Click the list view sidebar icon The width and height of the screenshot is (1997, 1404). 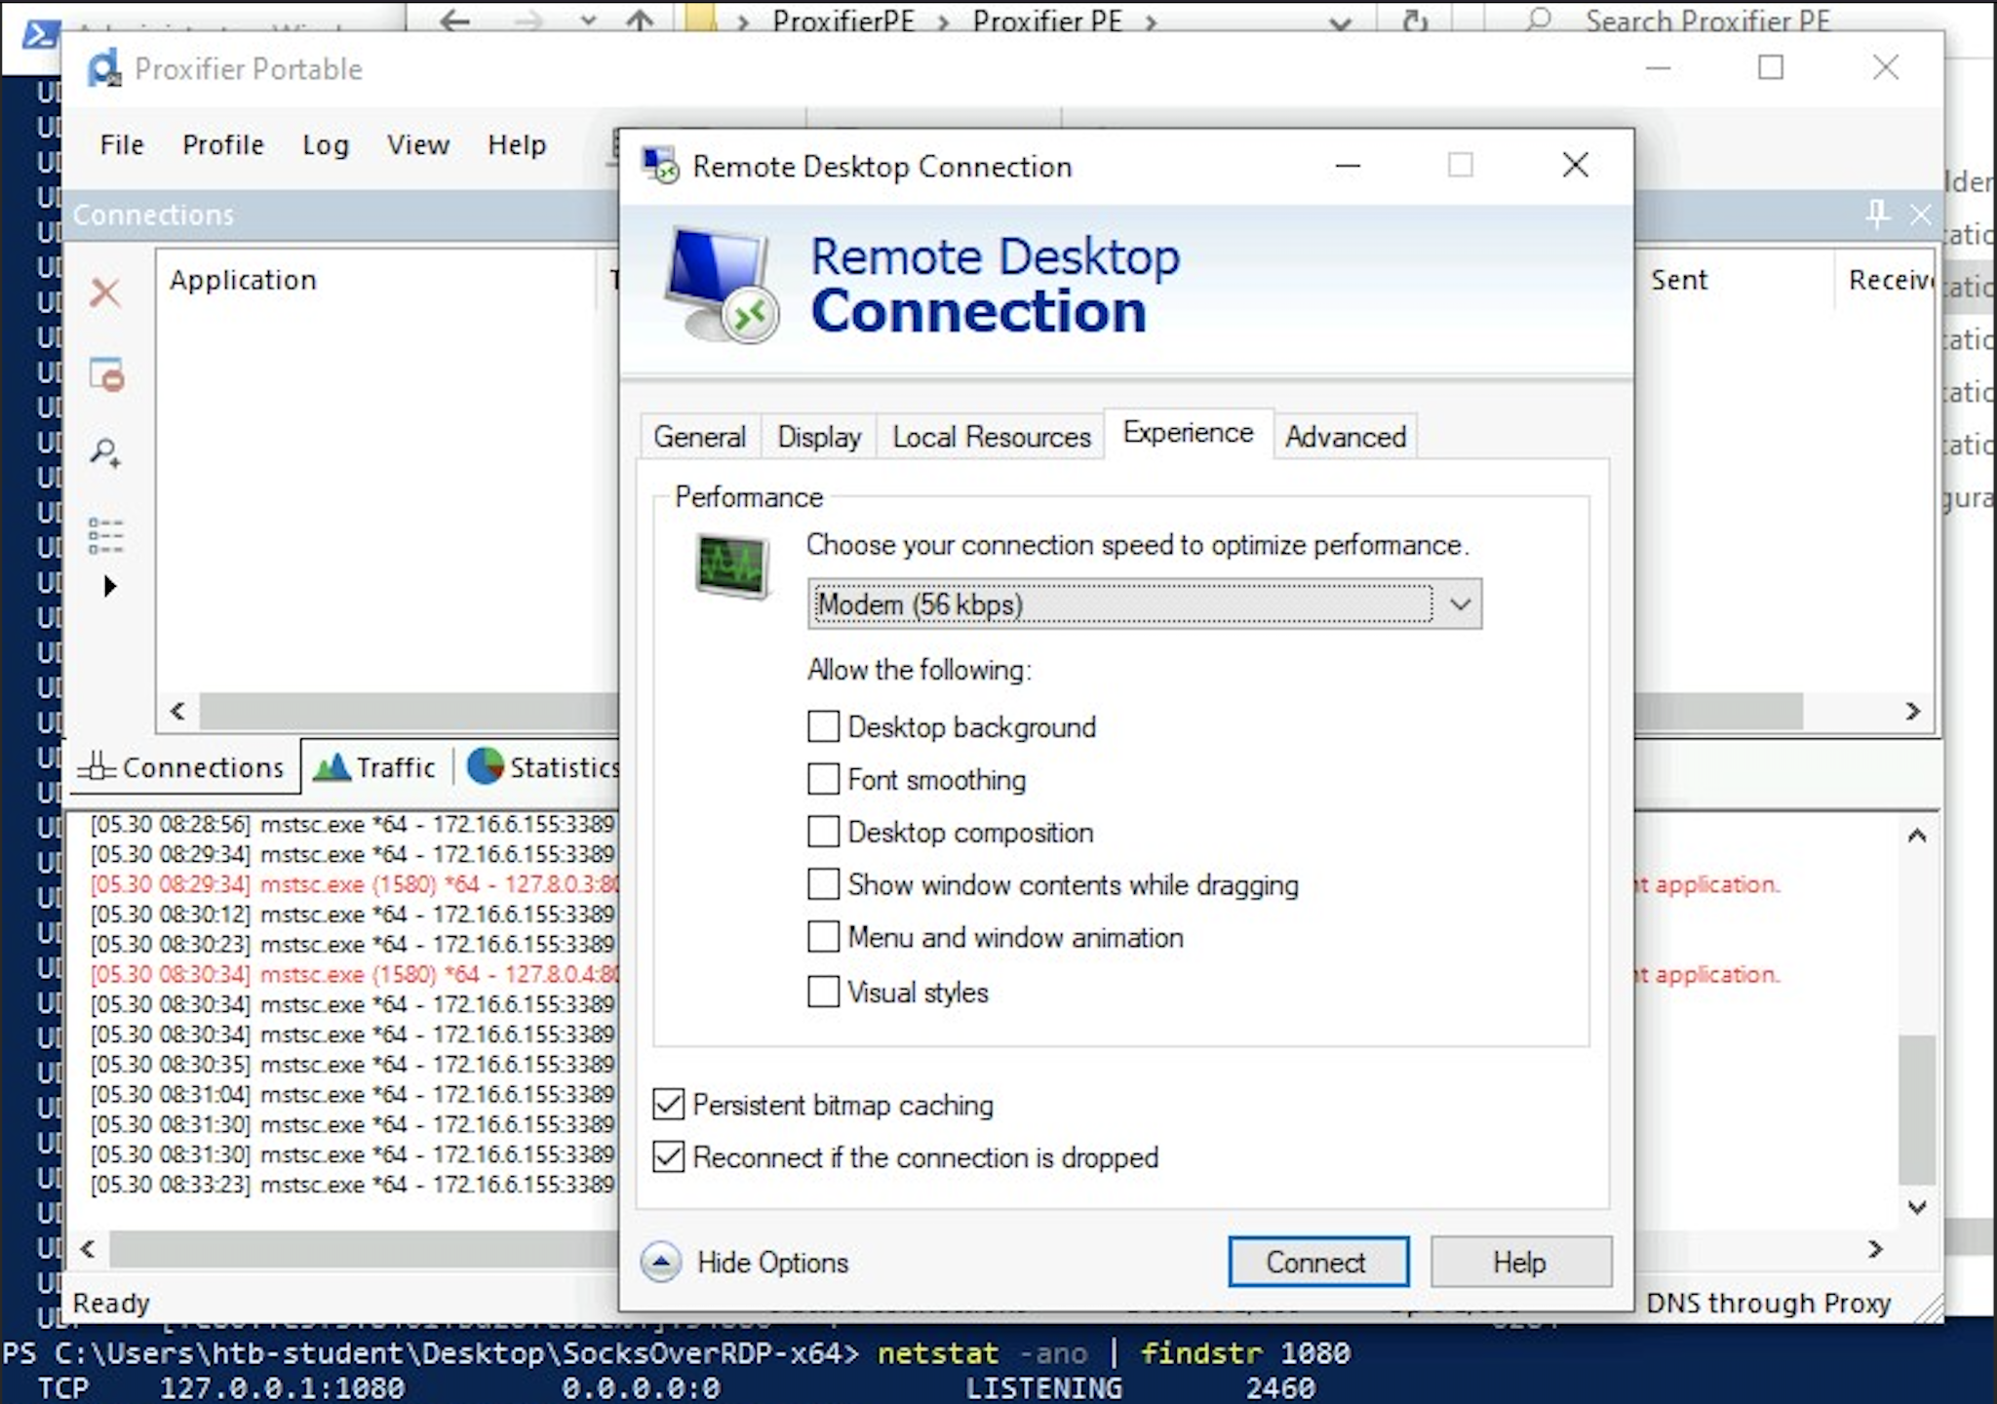(105, 535)
